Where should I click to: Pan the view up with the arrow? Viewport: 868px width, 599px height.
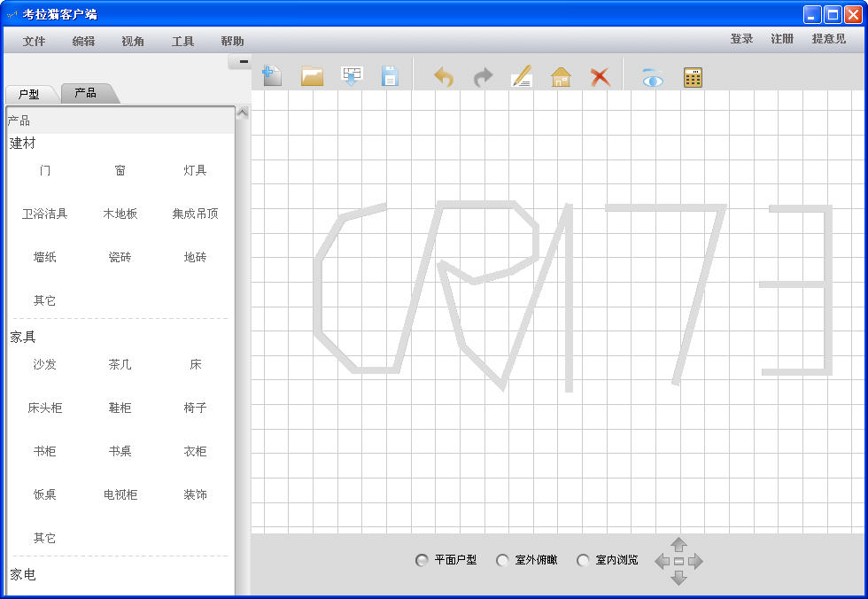678,544
